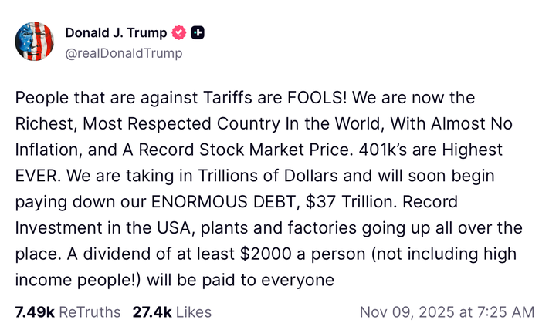Click the Likes label
The width and height of the screenshot is (549, 333).
[x=194, y=312]
